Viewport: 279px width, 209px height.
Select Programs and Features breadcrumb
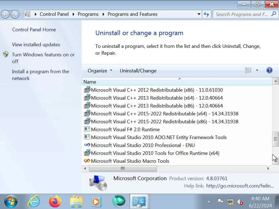pyautogui.click(x=133, y=14)
